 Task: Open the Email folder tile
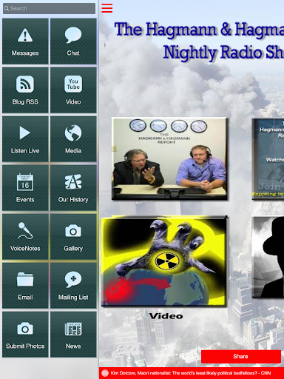(25, 286)
